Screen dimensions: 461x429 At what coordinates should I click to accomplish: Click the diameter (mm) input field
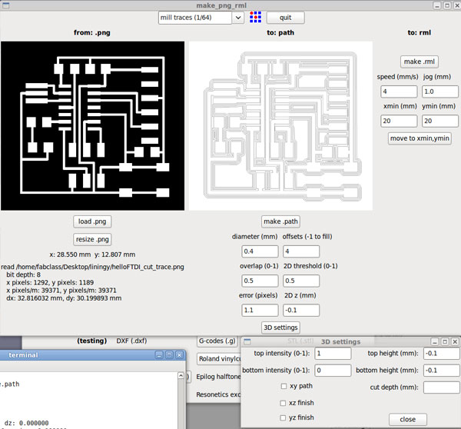point(260,251)
